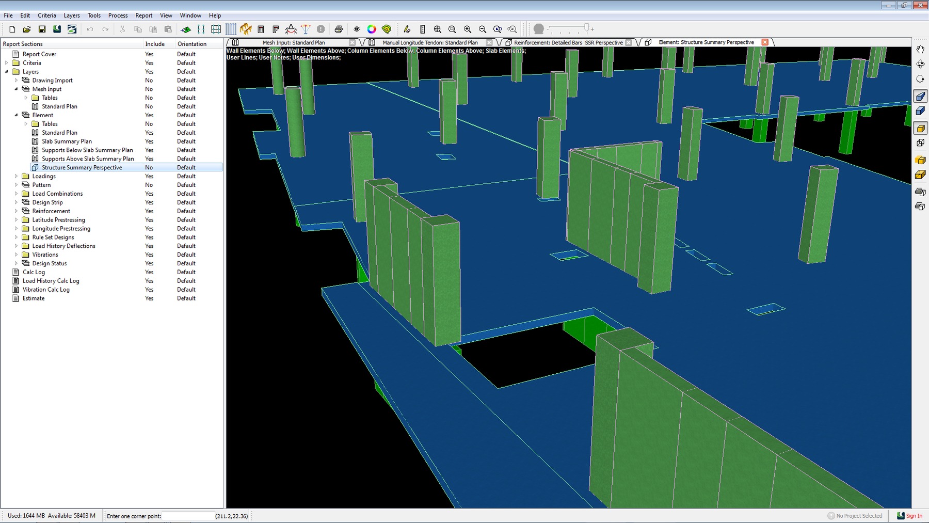The width and height of the screenshot is (929, 523).
Task: Switch to Mesh Input: Standard Plan tab
Action: click(x=293, y=42)
